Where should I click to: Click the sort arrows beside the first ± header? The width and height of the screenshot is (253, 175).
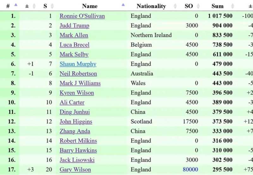tap(34, 6)
